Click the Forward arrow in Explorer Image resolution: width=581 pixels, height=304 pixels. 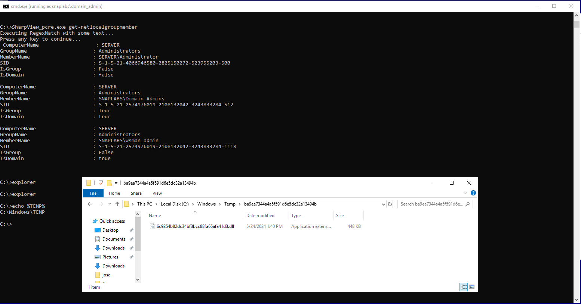pos(101,204)
